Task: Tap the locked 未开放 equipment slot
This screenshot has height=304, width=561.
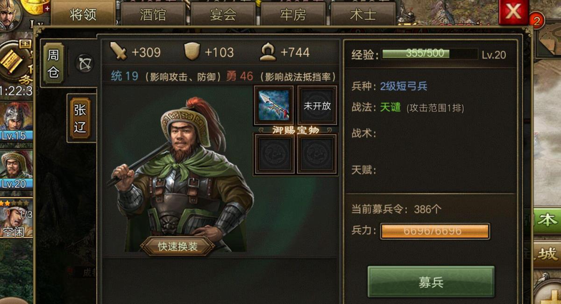Action: [x=317, y=105]
